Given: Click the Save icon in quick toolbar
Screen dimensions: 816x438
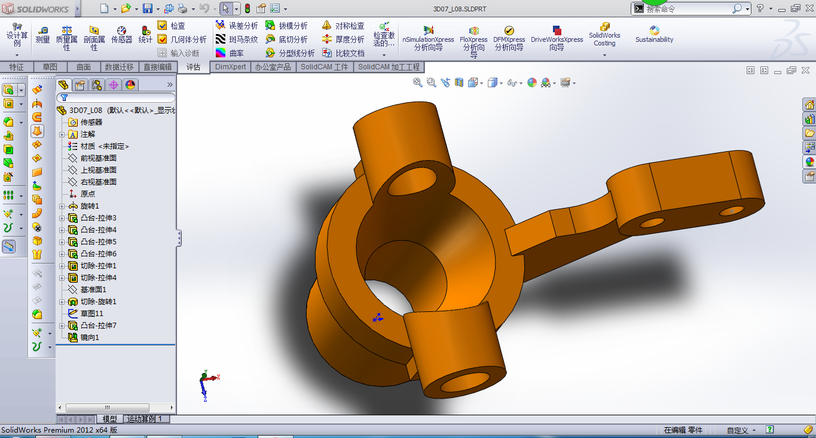Looking at the screenshot, I should tap(147, 8).
